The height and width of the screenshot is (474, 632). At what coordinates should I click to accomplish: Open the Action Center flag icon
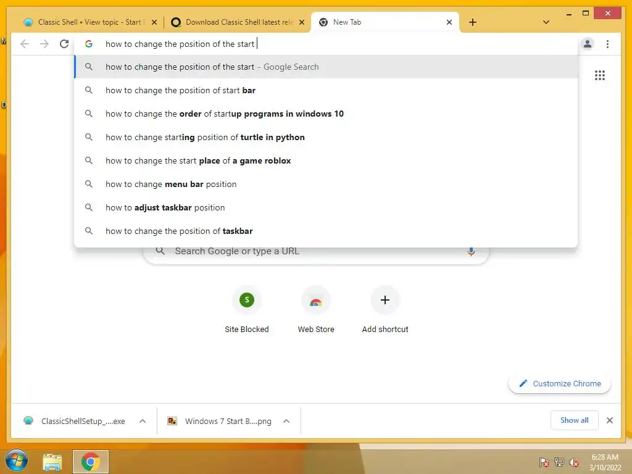click(x=544, y=462)
